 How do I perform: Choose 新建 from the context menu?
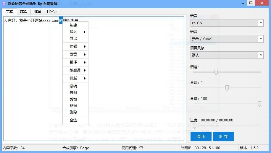point(75,25)
